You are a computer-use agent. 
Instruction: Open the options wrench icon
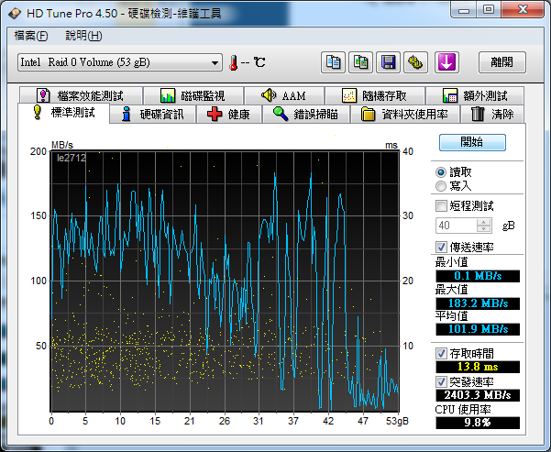(416, 62)
